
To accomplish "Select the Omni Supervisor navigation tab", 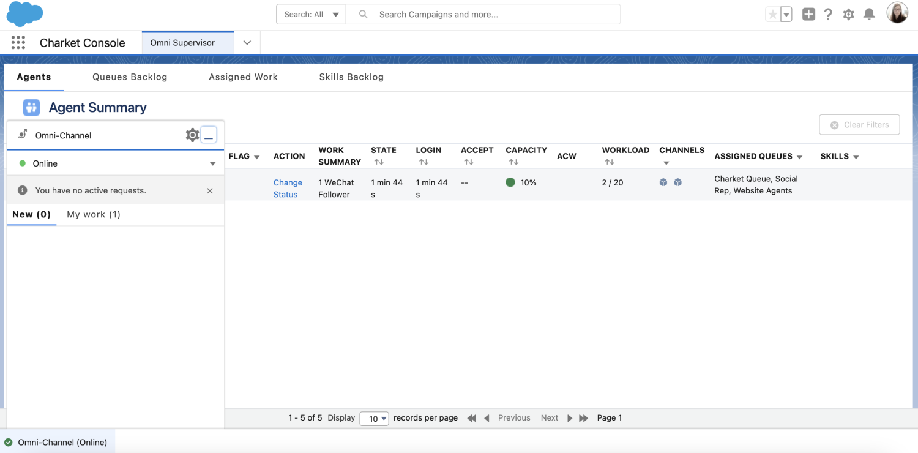I will click(x=188, y=43).
